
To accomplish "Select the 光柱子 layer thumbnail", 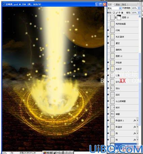I will (x=112, y=69).
